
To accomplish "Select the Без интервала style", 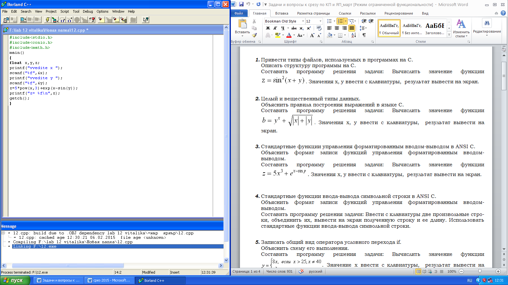I will pos(412,28).
